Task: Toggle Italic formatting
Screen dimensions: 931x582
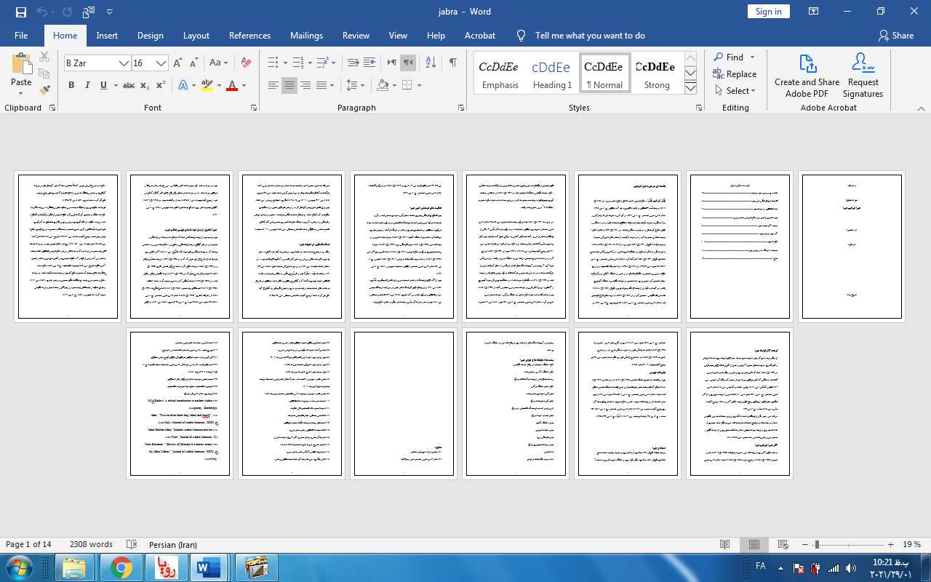Action: click(87, 85)
